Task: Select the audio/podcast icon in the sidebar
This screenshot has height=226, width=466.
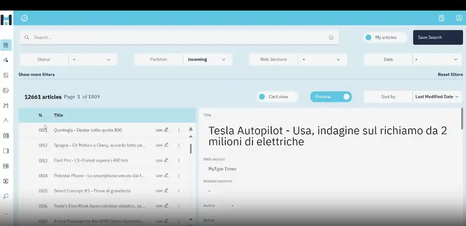Action: 6,60
